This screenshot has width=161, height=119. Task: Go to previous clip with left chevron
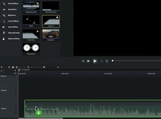click(102, 61)
